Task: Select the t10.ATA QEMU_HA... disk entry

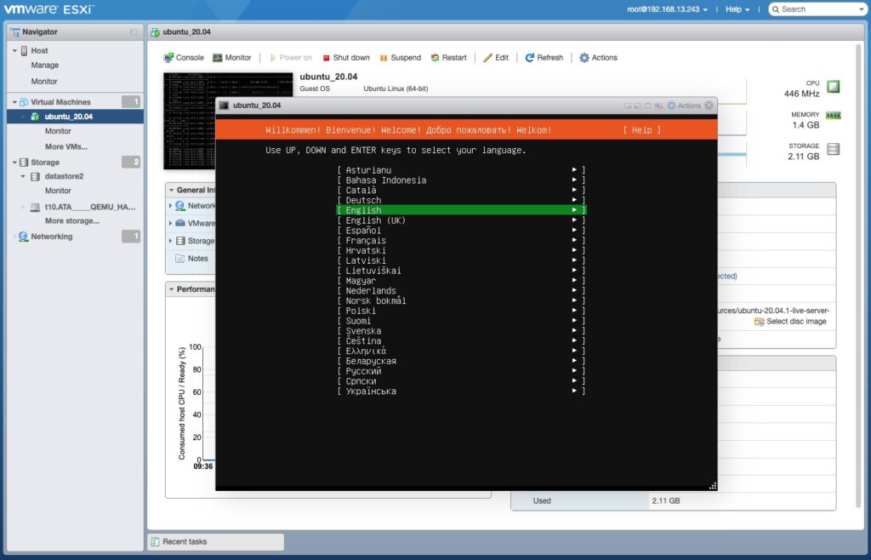Action: [x=90, y=207]
